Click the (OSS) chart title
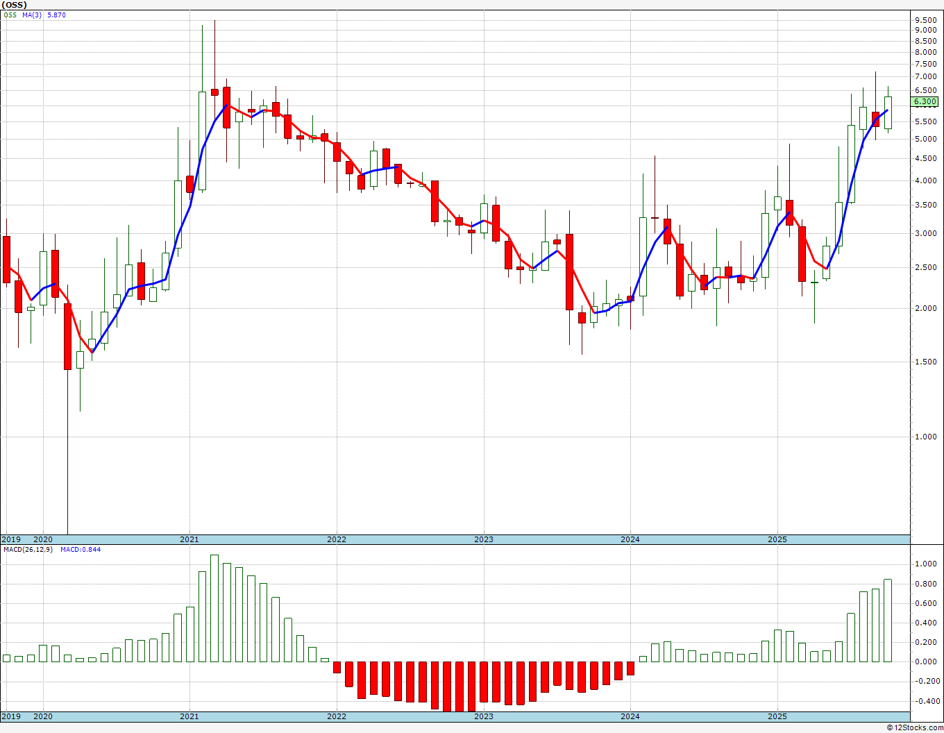Viewport: 944px width, 733px height. coord(15,5)
